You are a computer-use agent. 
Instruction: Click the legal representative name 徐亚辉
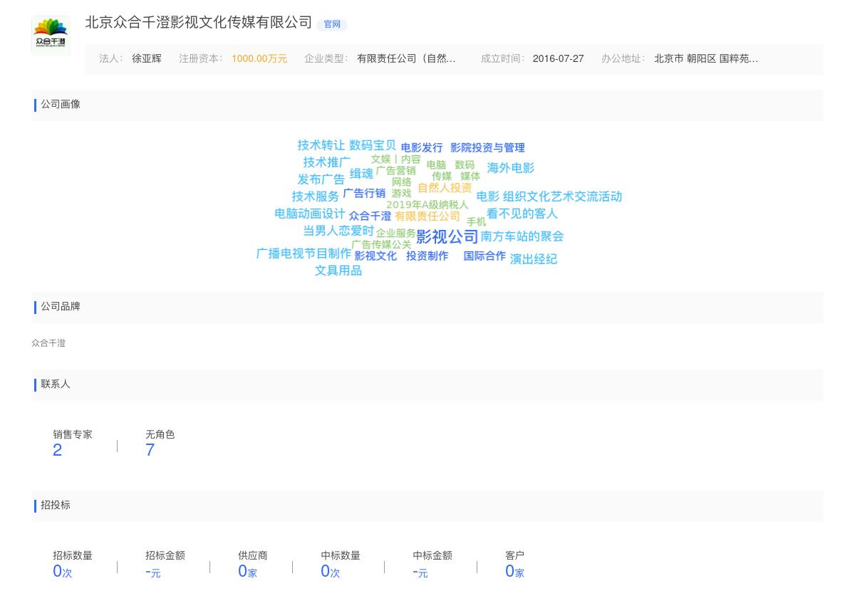[x=147, y=59]
